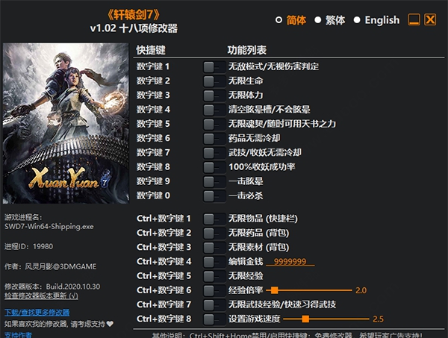Enable the 一击必杀 toggle
448x338 pixels.
[214, 196]
